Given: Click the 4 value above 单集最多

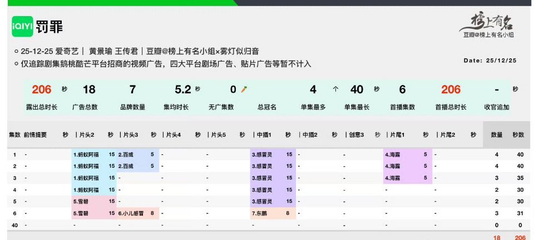Looking at the screenshot, I should pos(313,89).
